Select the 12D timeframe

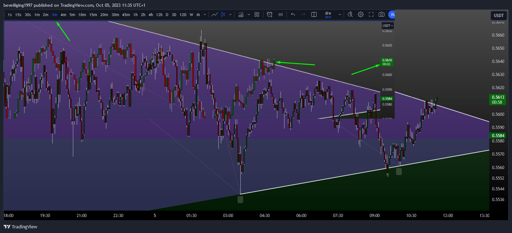183,15
